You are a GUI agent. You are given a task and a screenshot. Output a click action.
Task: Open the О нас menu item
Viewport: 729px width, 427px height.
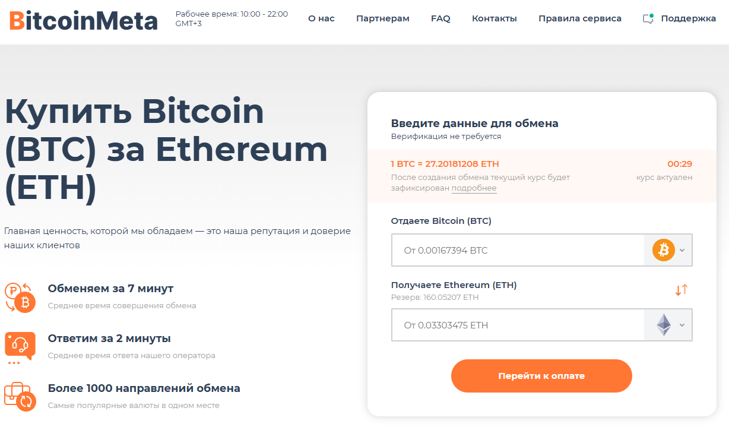(321, 18)
